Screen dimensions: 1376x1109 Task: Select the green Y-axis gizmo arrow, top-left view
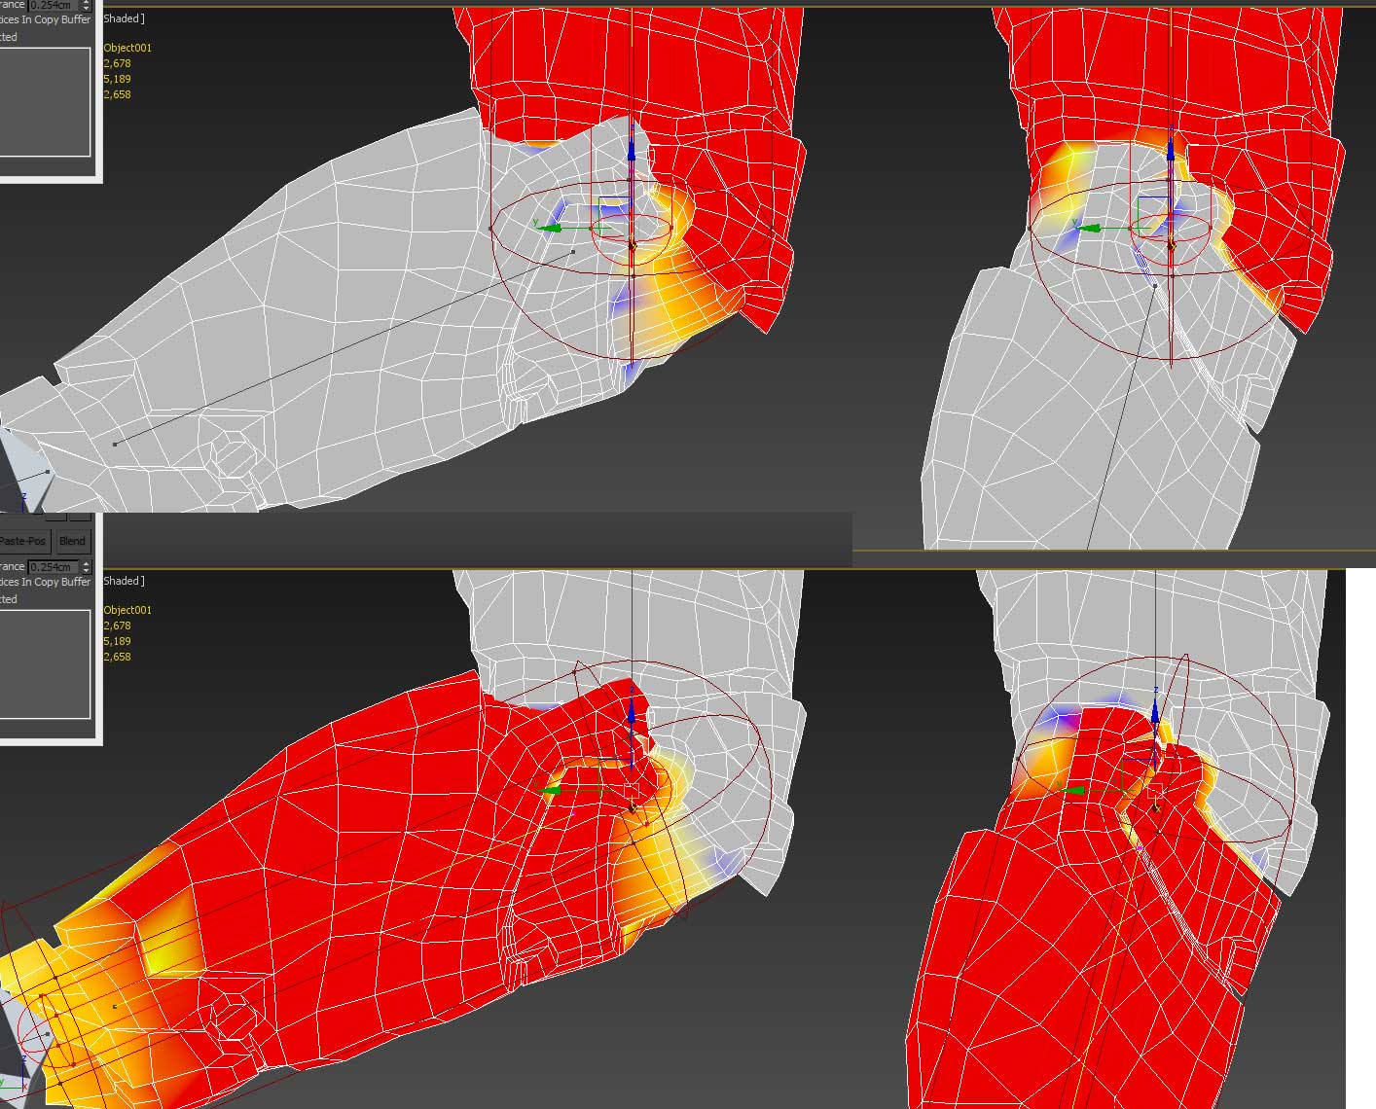click(551, 228)
